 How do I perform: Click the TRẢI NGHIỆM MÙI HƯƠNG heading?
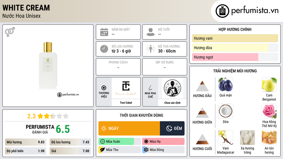click(235, 71)
